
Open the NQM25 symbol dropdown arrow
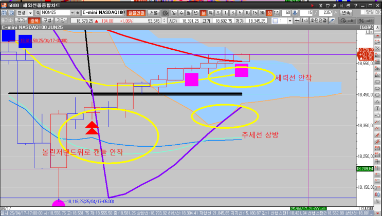pyautogui.click(x=72, y=13)
